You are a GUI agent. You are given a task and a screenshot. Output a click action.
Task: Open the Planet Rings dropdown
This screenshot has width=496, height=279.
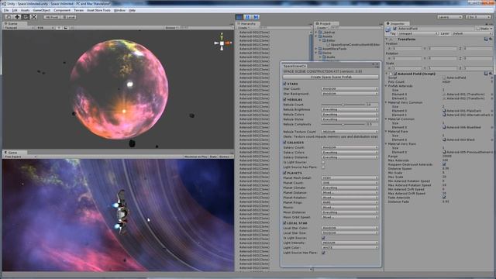(350, 202)
